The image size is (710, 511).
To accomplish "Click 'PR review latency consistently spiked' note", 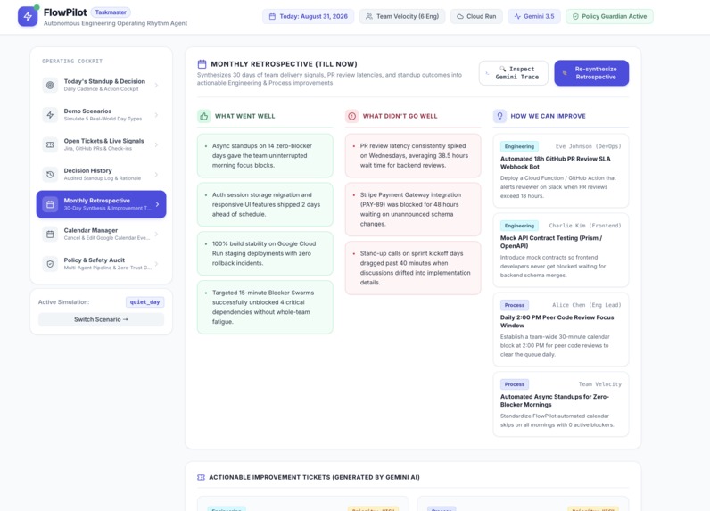I will pos(413,156).
